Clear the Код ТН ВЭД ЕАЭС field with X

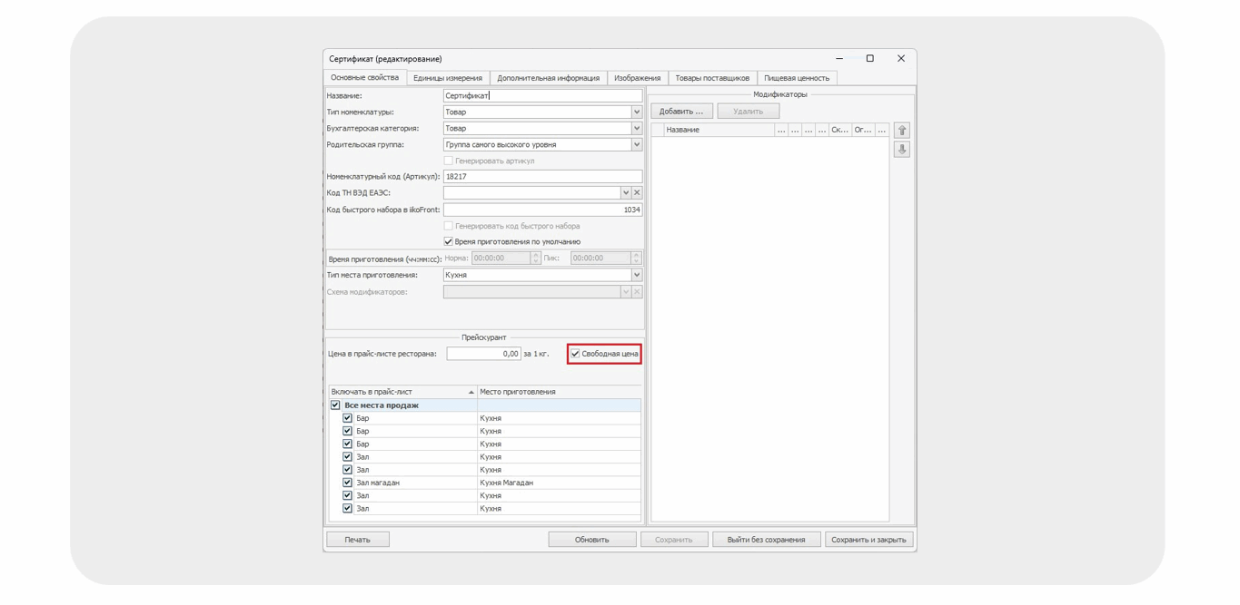[637, 193]
